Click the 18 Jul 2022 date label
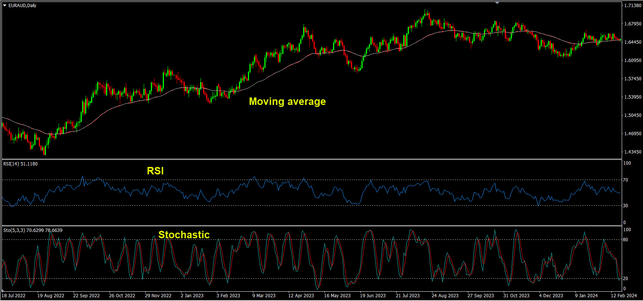 point(14,296)
